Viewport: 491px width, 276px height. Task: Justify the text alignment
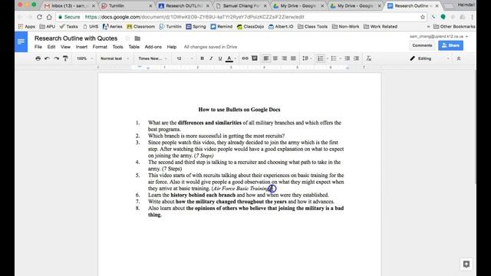[x=293, y=58]
